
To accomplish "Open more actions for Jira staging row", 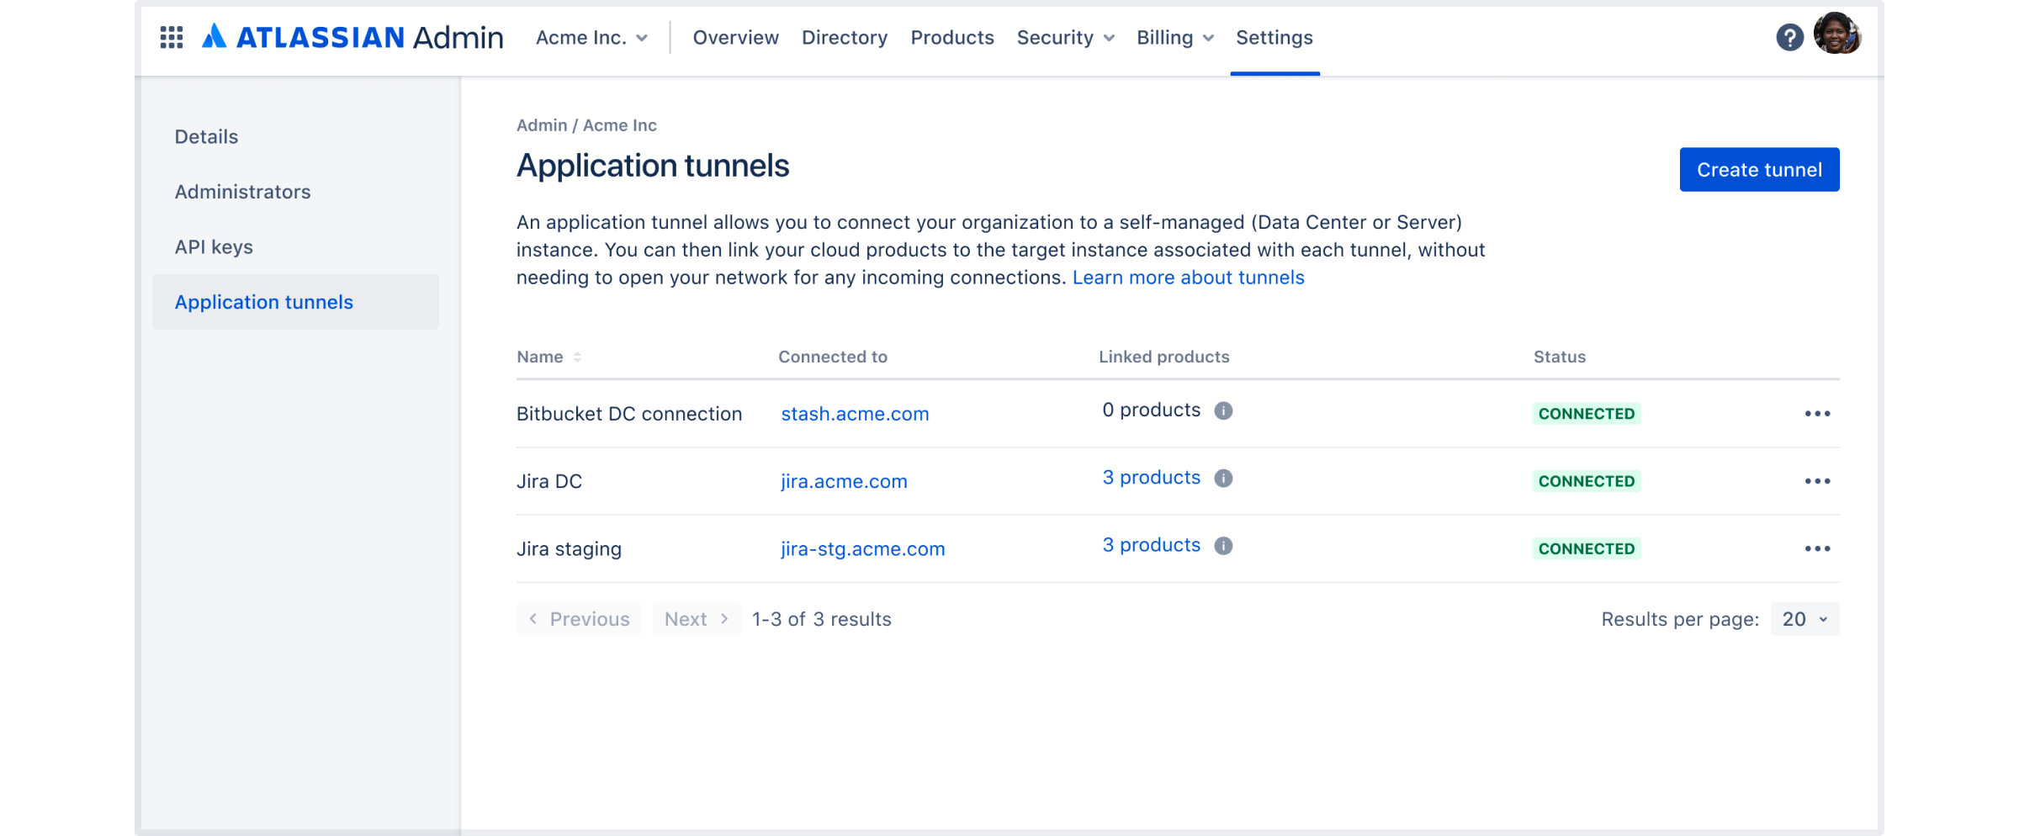I will pyautogui.click(x=1817, y=548).
